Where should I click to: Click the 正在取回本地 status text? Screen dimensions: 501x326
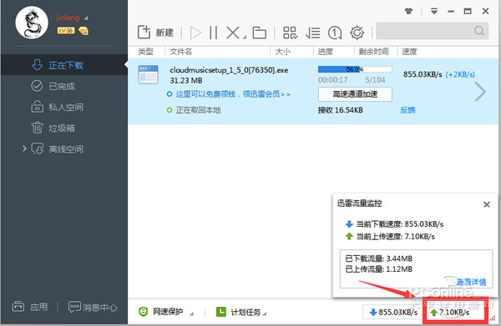click(x=198, y=110)
